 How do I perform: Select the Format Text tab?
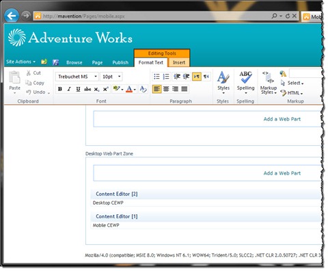151,62
